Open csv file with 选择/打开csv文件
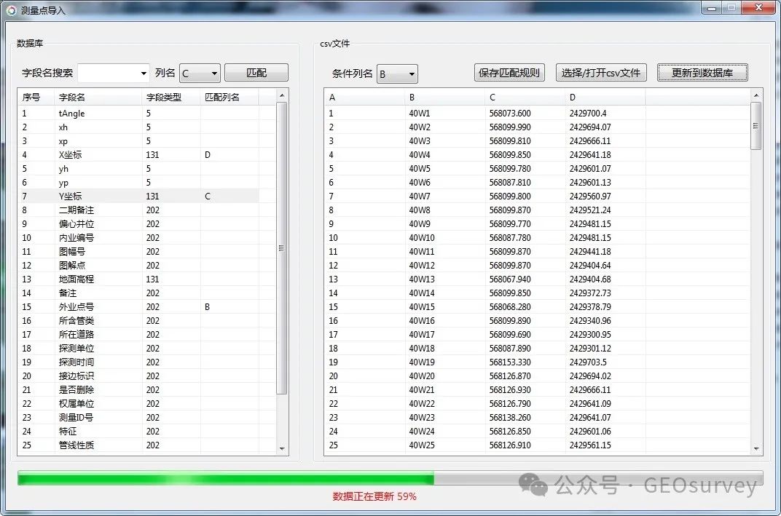Viewport: 781px width, 516px height. click(x=601, y=73)
